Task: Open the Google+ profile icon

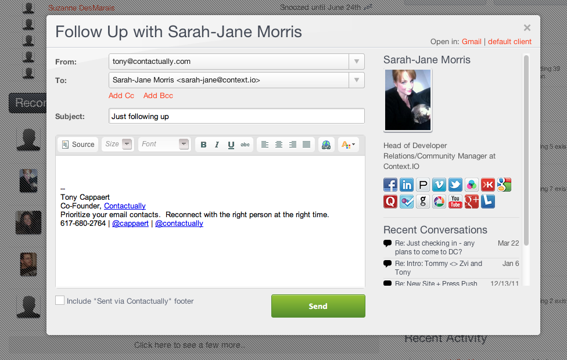Action: [472, 201]
